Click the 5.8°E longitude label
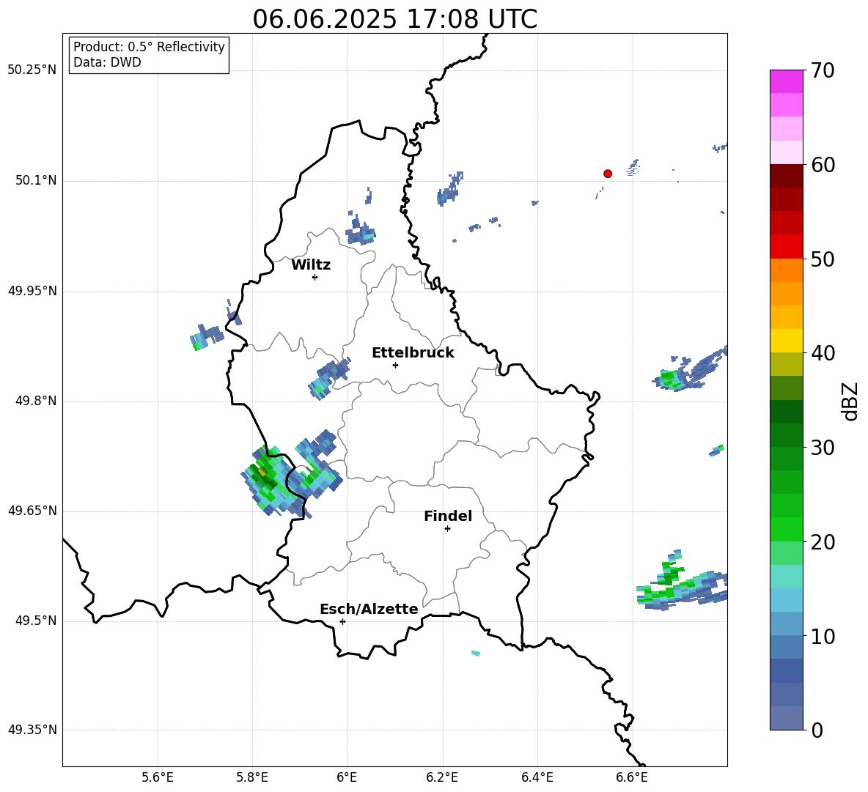Image resolution: width=868 pixels, height=792 pixels. click(252, 777)
